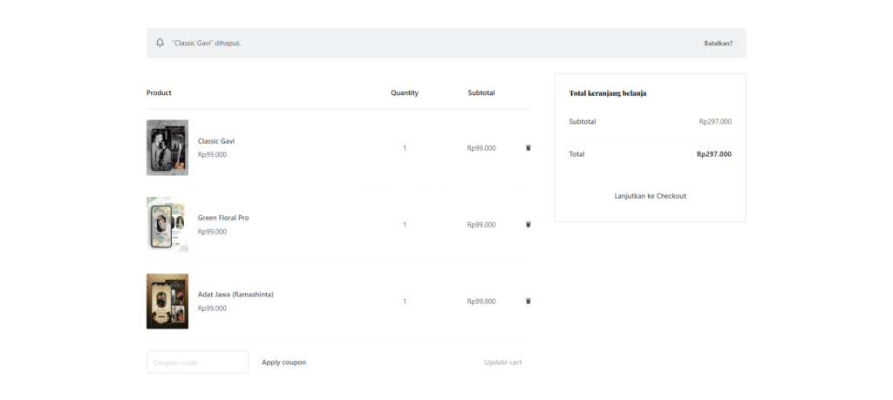Undo removal by clicking Batalkan?
This screenshot has height=400, width=893.
click(718, 43)
